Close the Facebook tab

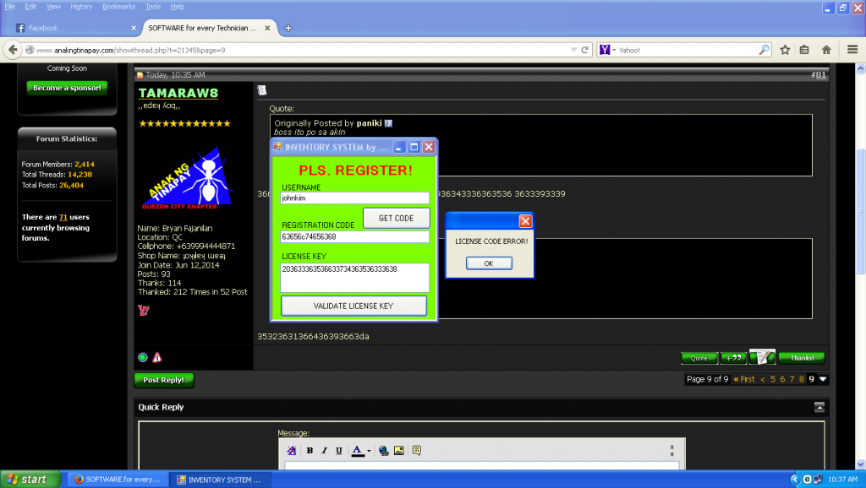coord(133,28)
